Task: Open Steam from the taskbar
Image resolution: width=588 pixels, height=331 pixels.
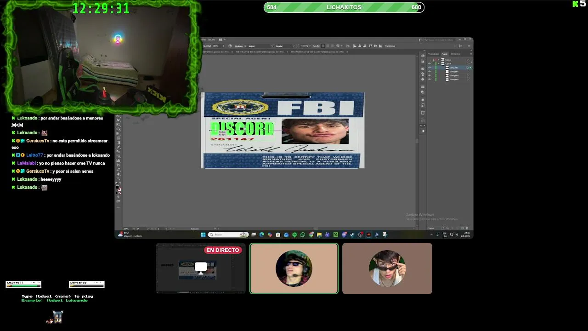Action: [x=352, y=234]
